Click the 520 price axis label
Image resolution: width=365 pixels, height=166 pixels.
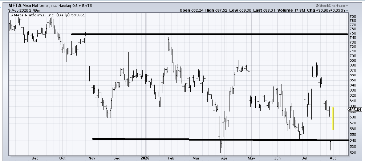pyautogui.click(x=353, y=153)
